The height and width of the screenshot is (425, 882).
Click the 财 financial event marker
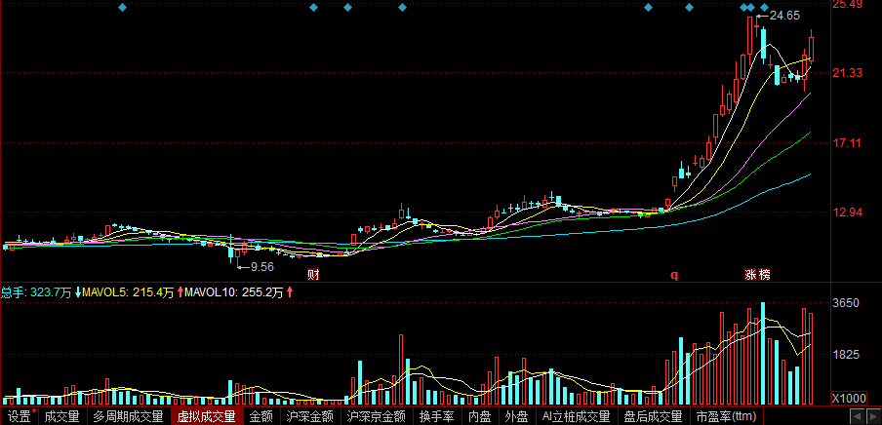[x=313, y=275]
